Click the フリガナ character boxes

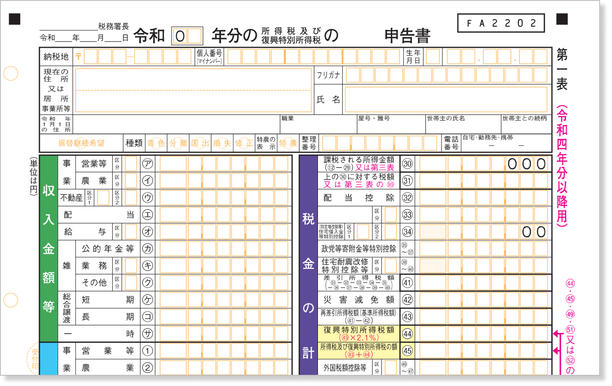tap(447, 75)
